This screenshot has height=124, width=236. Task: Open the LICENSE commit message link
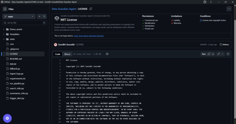(80, 45)
